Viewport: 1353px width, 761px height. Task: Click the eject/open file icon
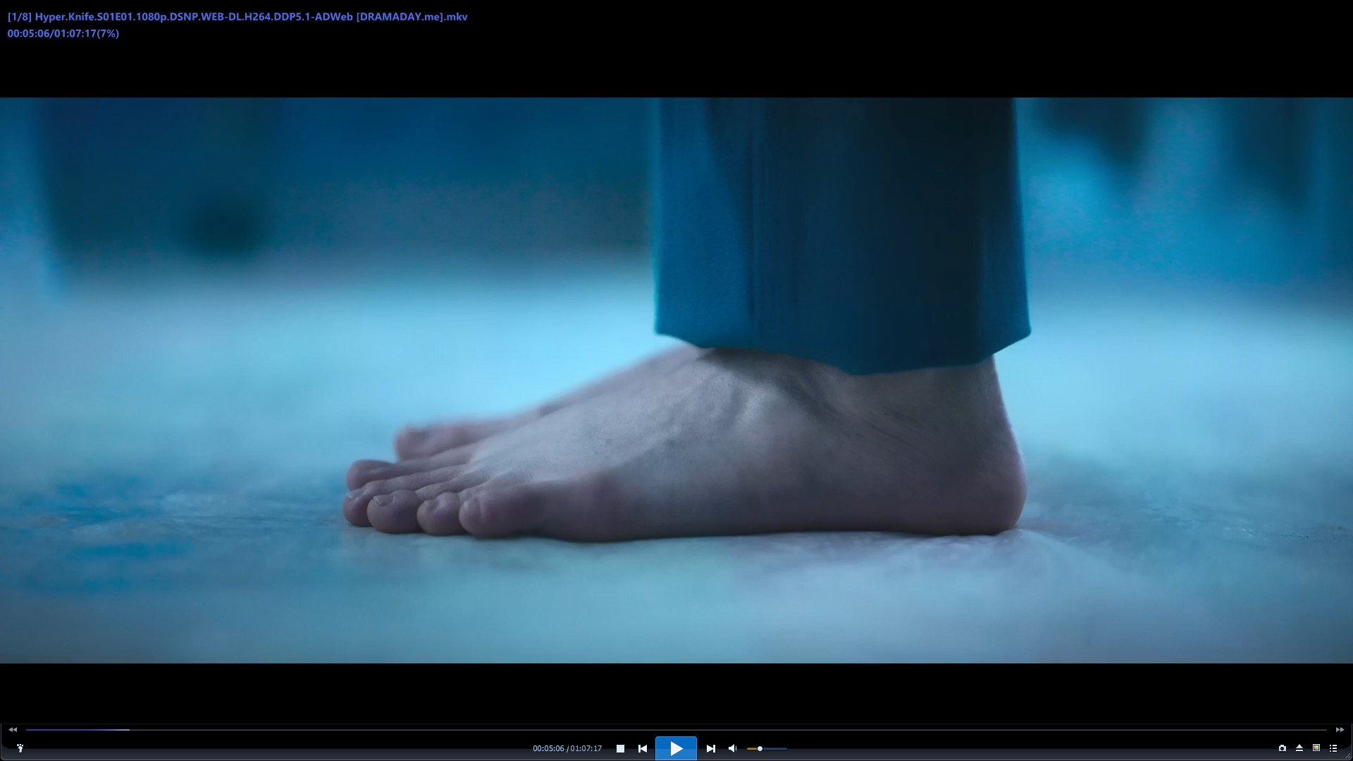point(1299,748)
